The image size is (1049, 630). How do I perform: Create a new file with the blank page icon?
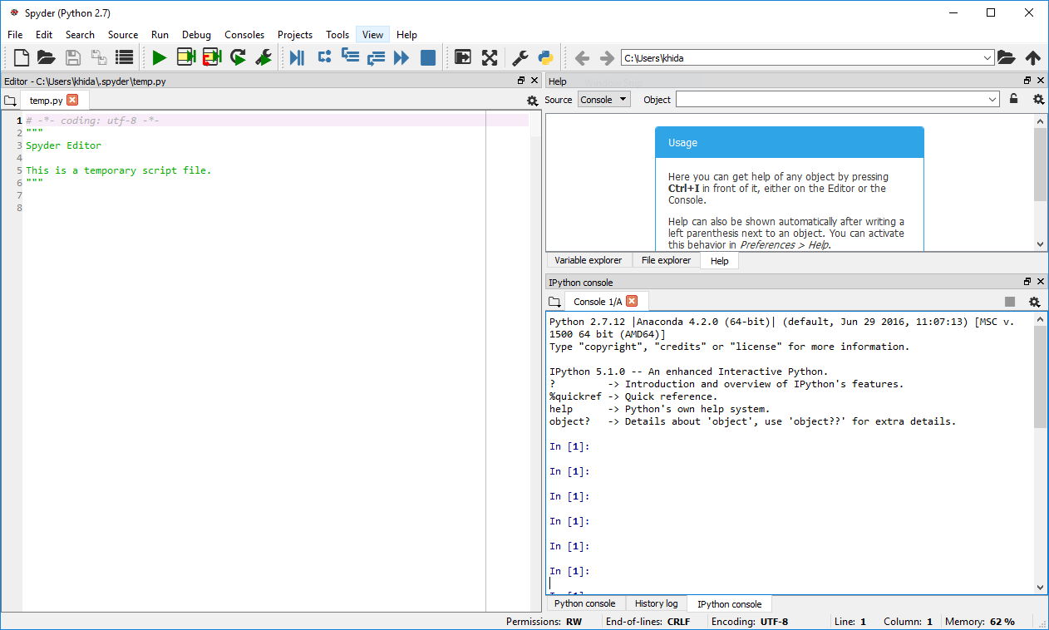22,57
